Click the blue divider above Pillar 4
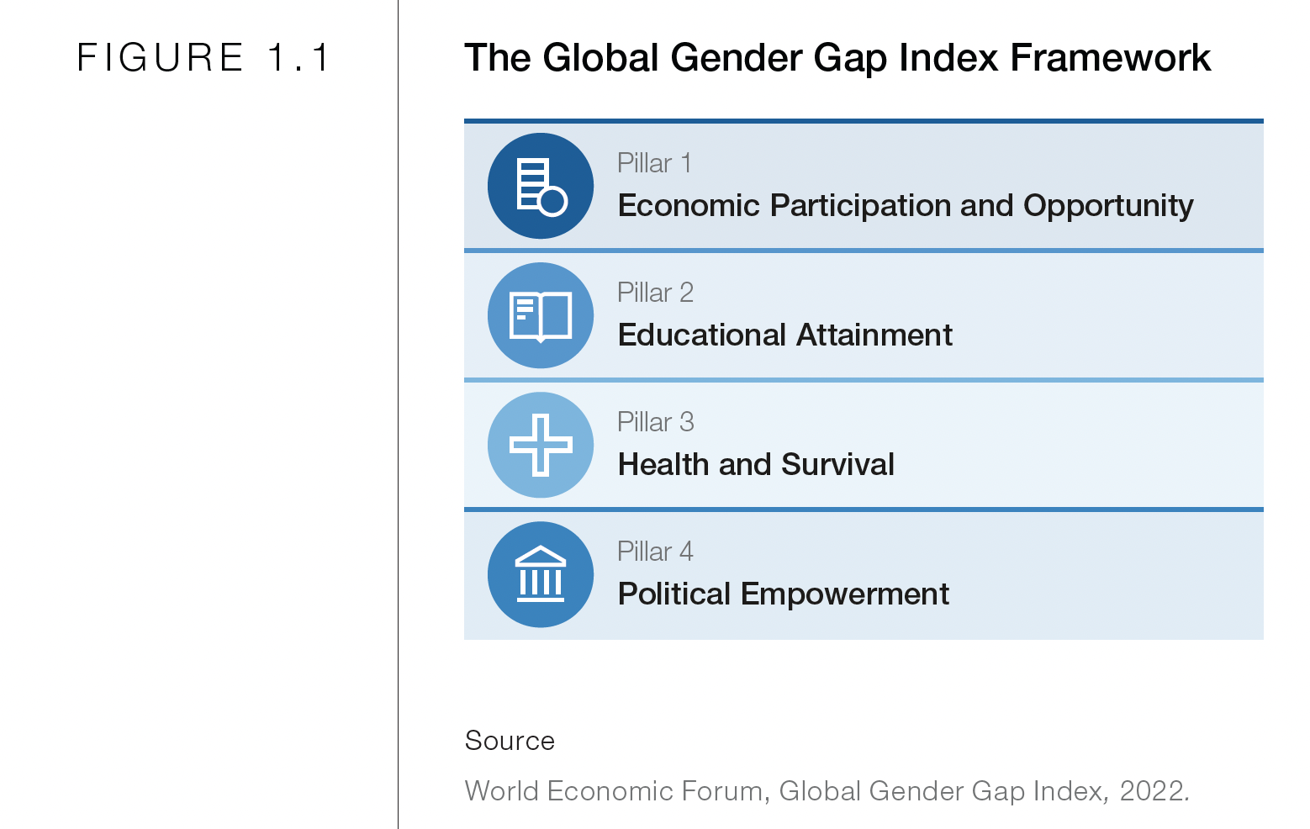 tap(864, 510)
